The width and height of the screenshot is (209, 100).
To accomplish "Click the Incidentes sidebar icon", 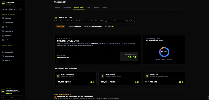I will (3, 36).
